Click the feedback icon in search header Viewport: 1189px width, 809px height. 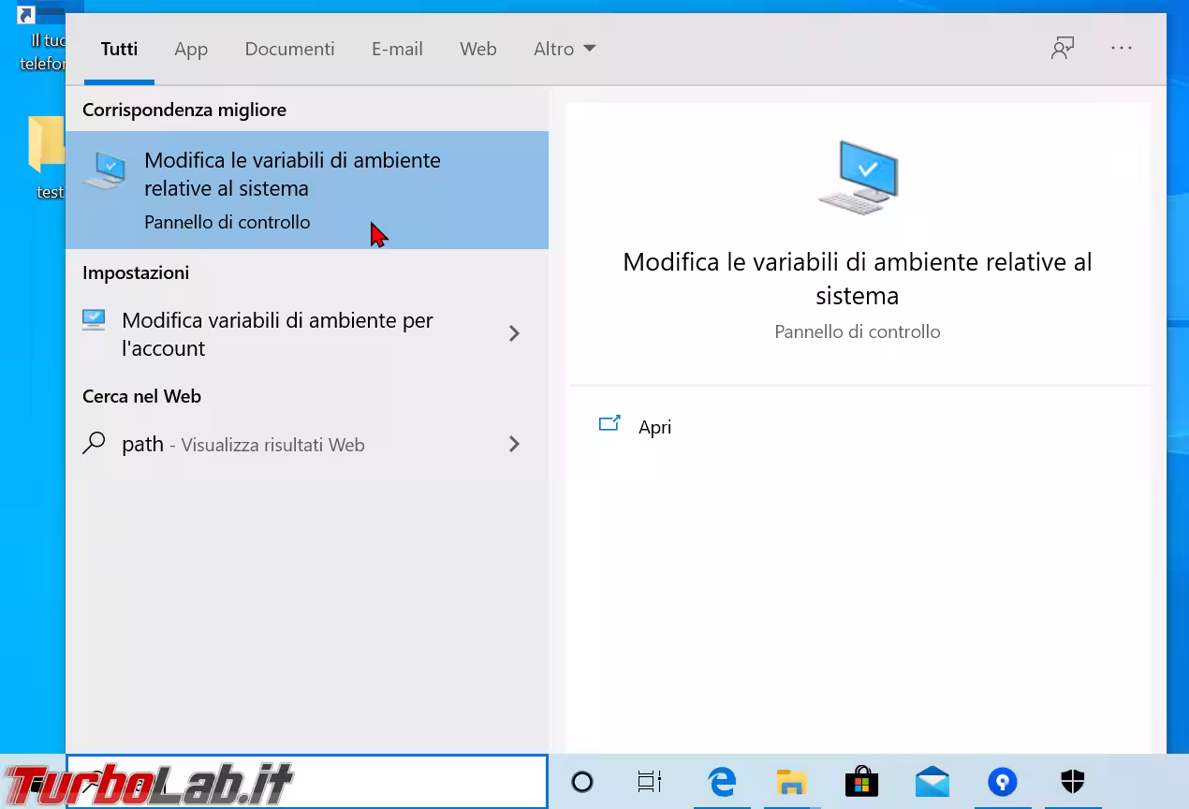[x=1062, y=49]
